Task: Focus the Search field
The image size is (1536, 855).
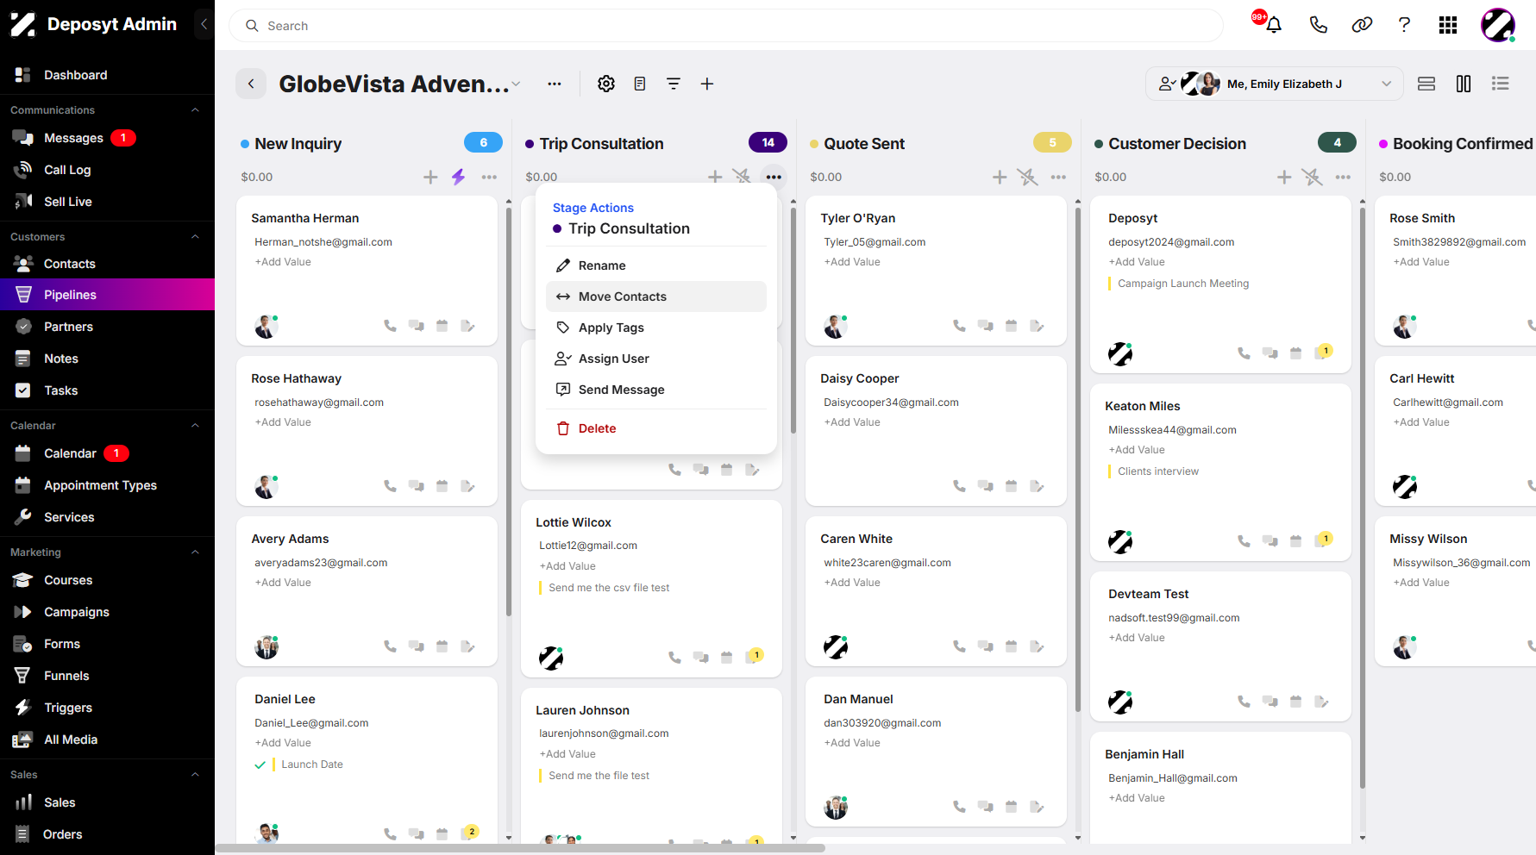Action: [x=726, y=26]
